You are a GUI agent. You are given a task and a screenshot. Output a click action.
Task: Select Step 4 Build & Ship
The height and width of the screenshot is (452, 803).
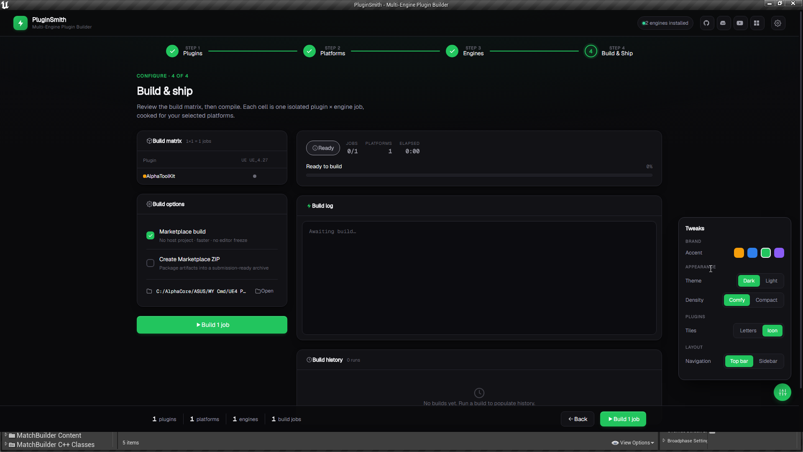point(609,51)
